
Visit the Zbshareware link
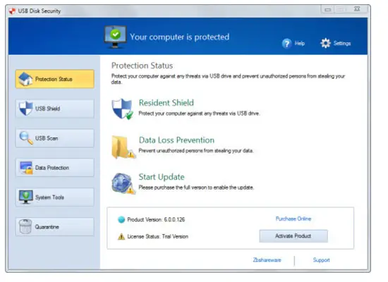click(267, 260)
